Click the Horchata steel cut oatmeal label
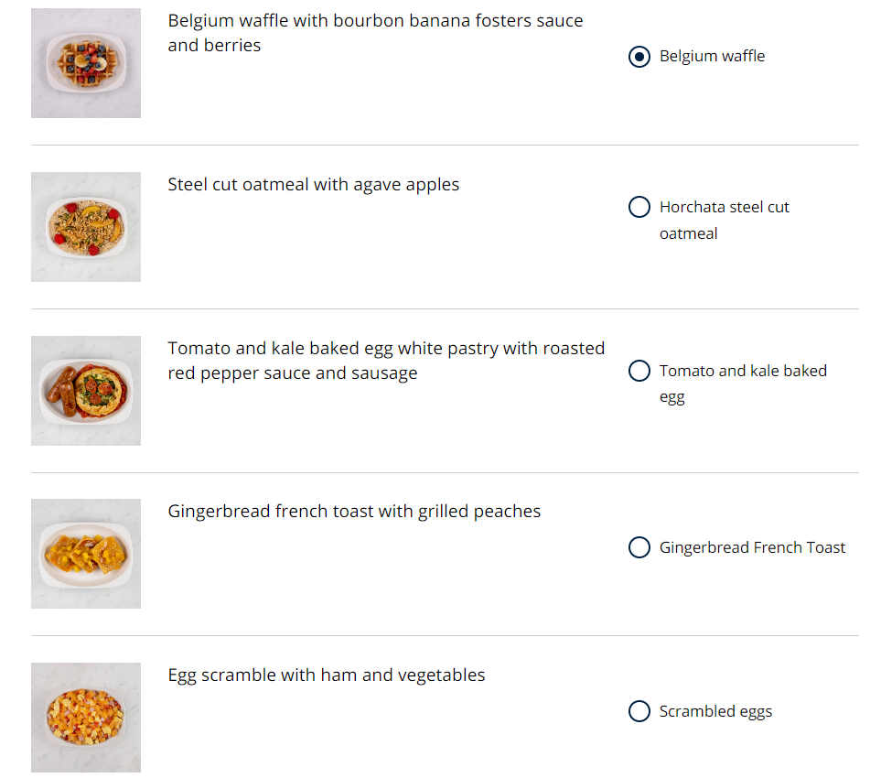 (725, 221)
